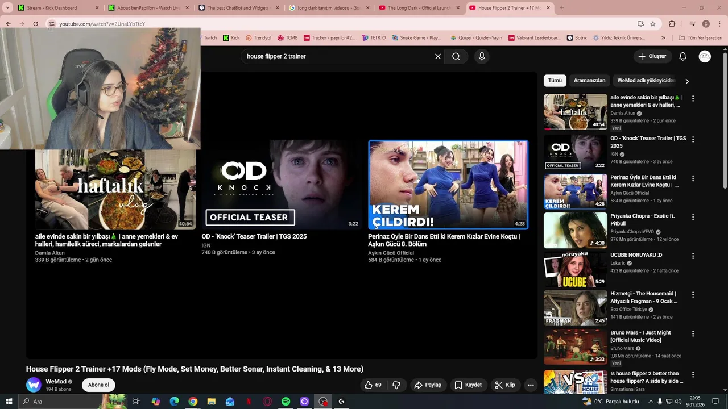Open YouTube notifications bell

pos(683,56)
